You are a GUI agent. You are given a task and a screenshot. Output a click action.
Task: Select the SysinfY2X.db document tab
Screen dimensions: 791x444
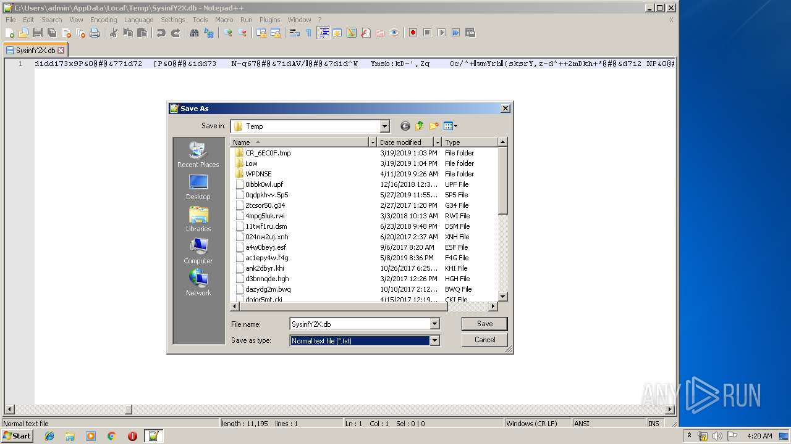click(x=35, y=51)
